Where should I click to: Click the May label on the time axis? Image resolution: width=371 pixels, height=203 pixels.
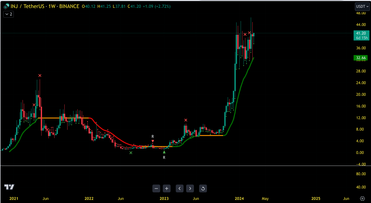tap(265, 199)
